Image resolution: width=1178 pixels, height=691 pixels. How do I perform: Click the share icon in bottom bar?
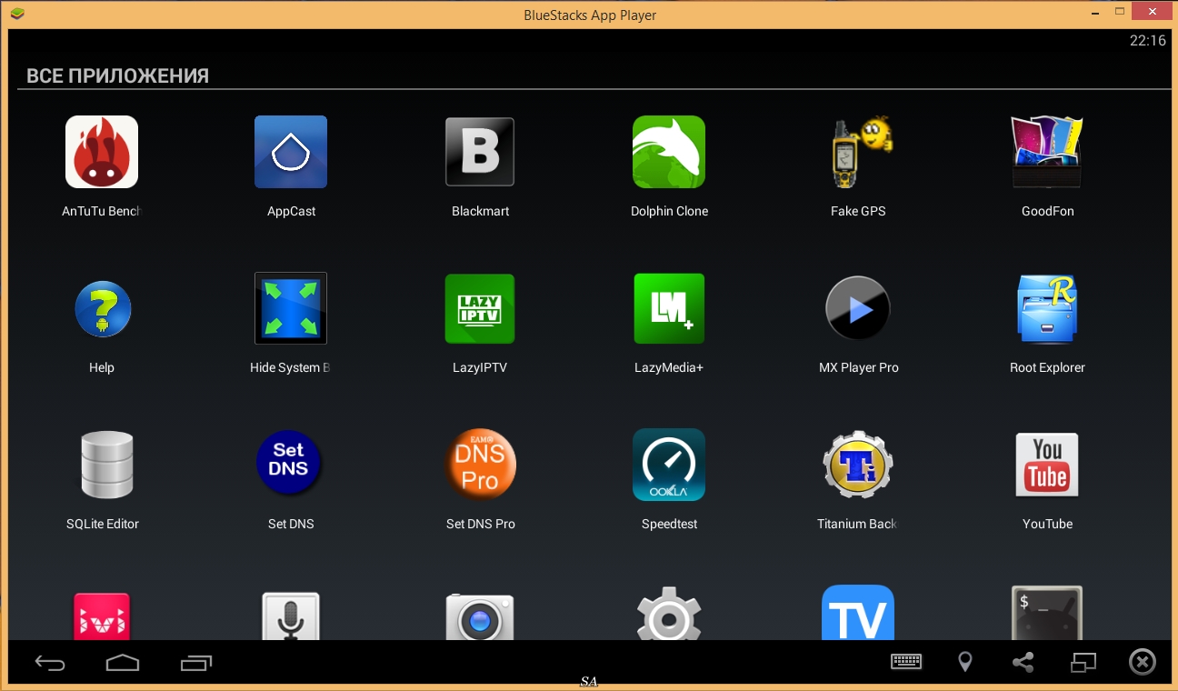1023,662
